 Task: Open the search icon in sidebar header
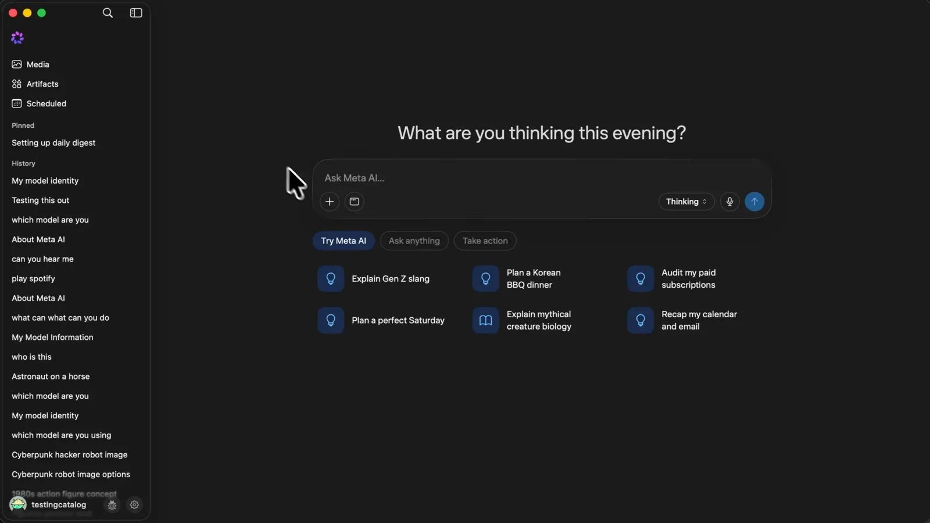(x=108, y=13)
